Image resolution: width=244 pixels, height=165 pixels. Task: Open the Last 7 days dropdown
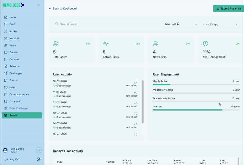pyautogui.click(x=221, y=24)
